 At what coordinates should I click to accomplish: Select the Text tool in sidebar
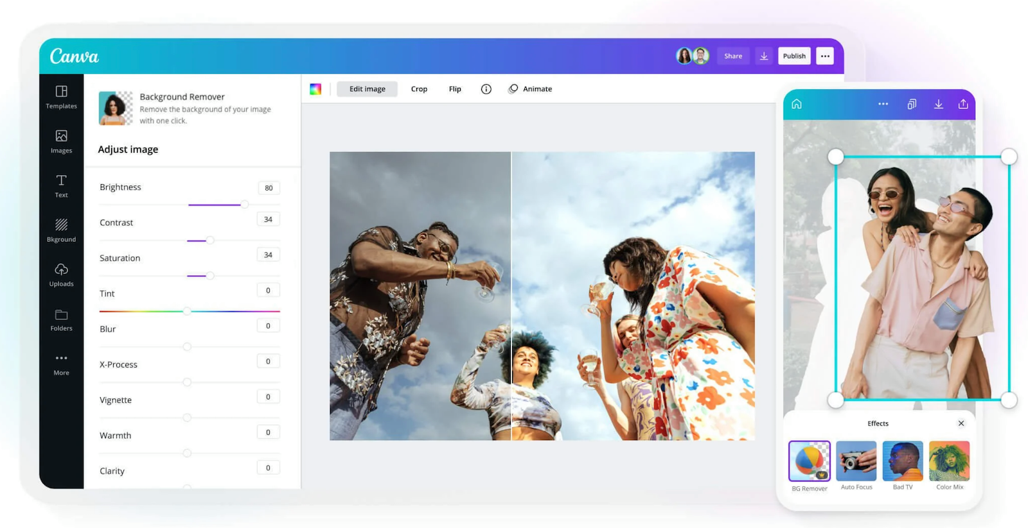61,185
